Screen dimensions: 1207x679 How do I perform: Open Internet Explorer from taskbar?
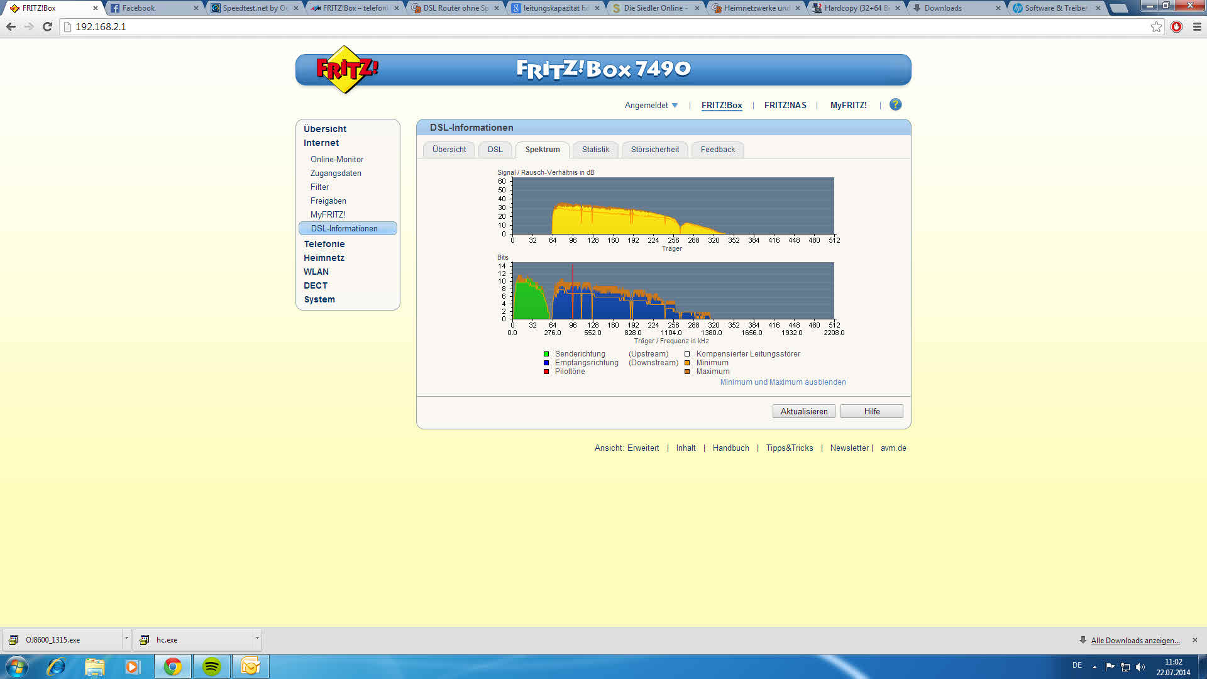(x=56, y=666)
